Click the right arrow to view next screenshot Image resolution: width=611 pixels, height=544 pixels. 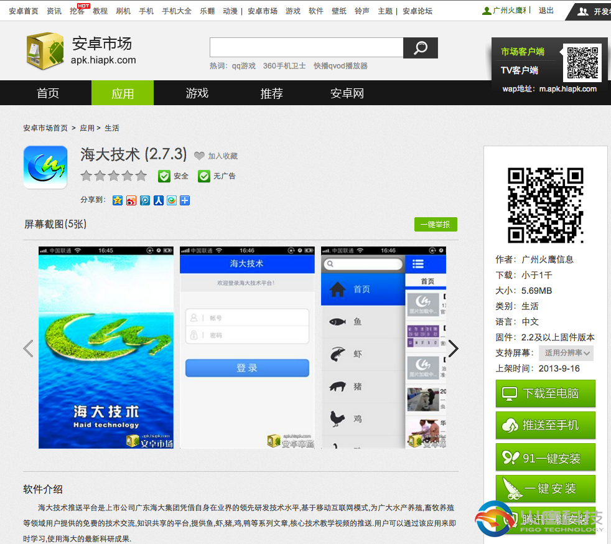(x=454, y=349)
